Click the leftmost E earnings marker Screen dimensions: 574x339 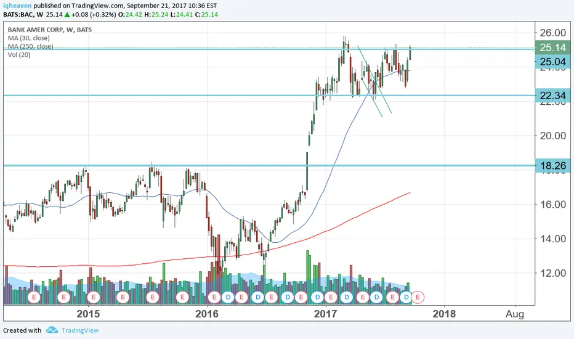tap(34, 297)
